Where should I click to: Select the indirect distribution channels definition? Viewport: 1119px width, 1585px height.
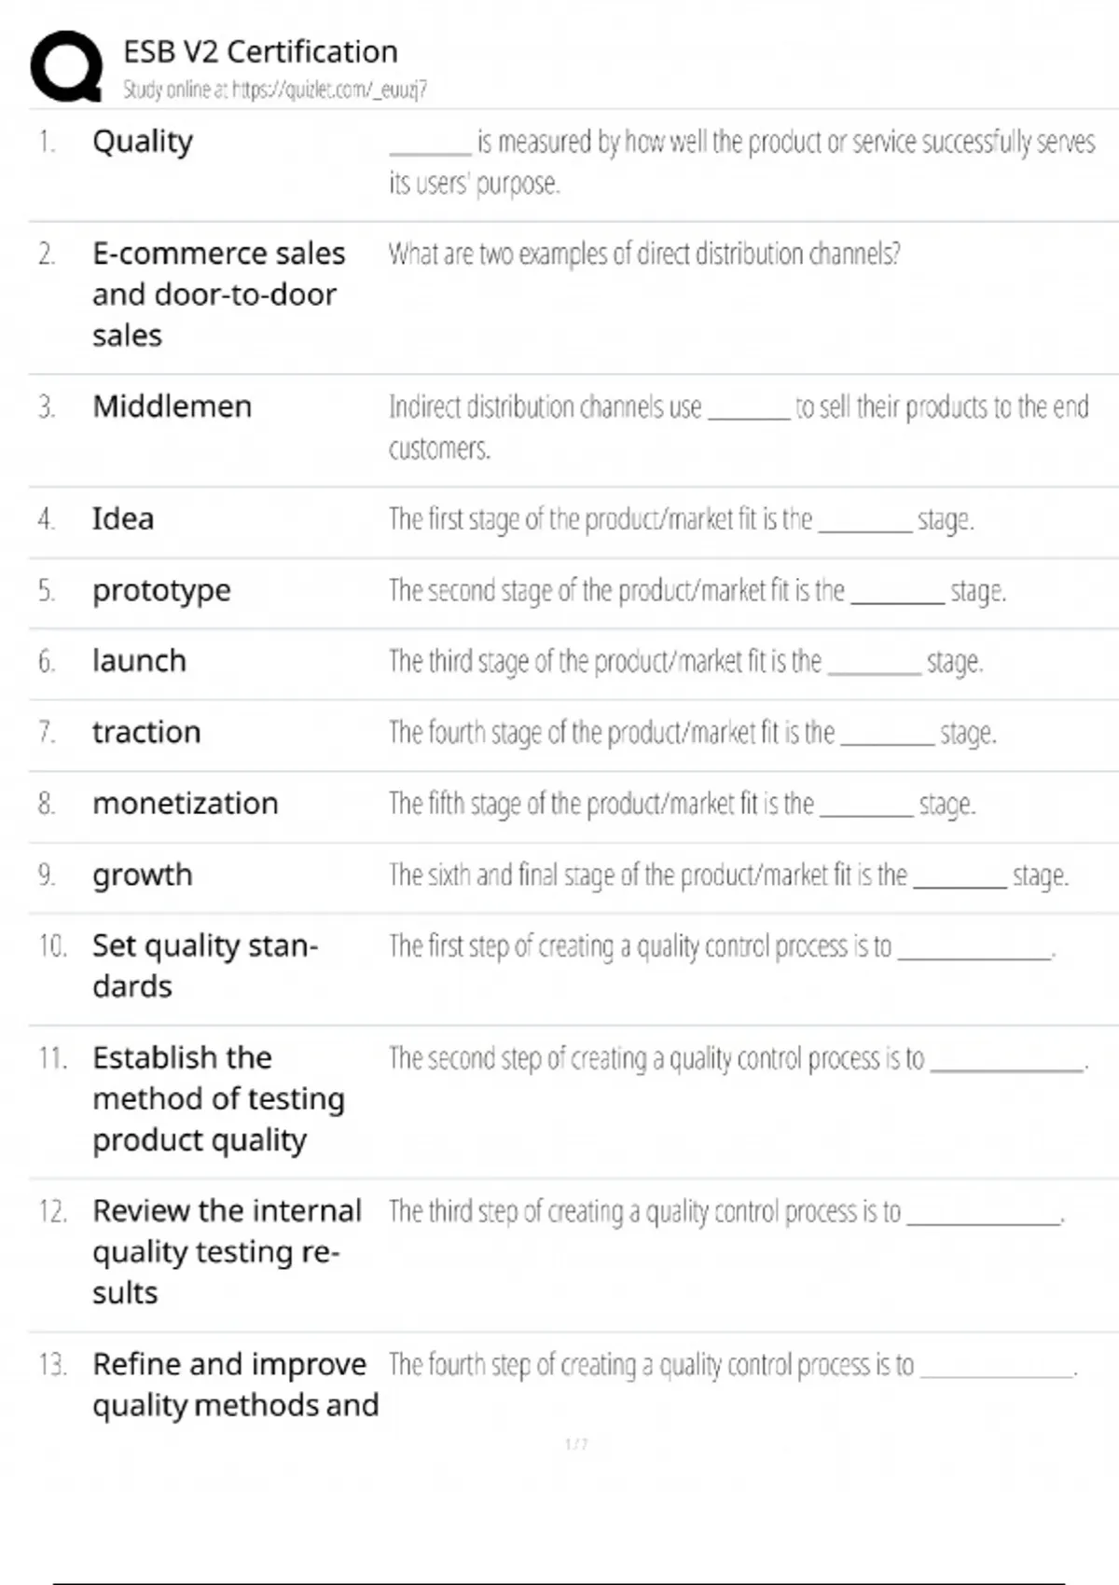(738, 426)
